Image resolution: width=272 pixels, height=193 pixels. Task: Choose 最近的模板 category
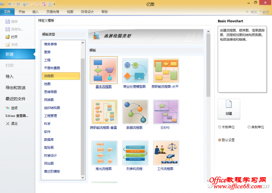coord(52,171)
